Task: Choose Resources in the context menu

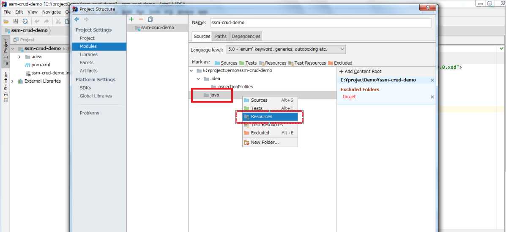Action: [270, 117]
